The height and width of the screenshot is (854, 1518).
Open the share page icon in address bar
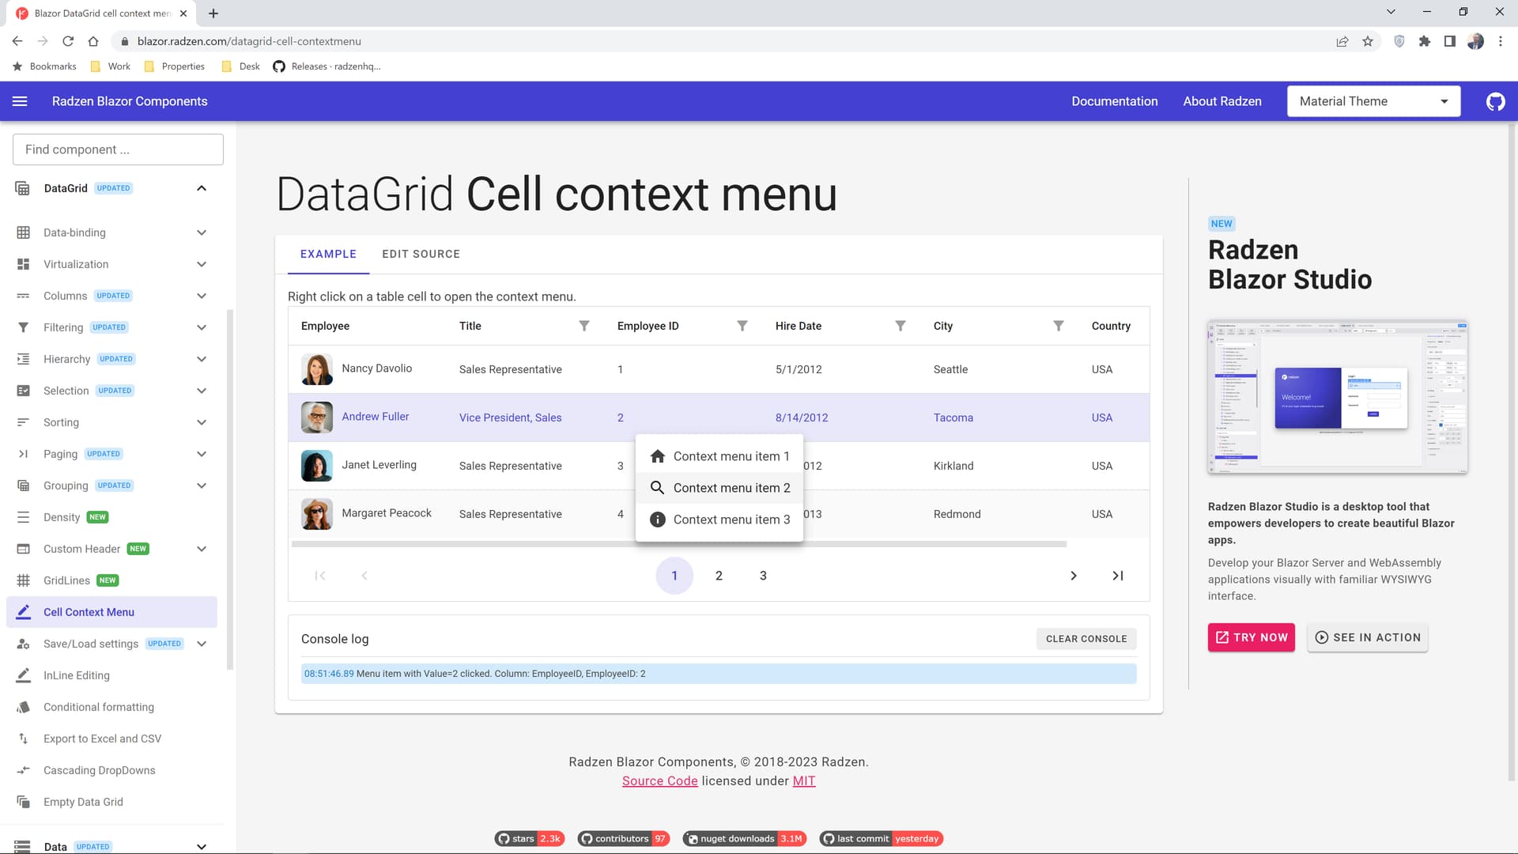pos(1342,41)
